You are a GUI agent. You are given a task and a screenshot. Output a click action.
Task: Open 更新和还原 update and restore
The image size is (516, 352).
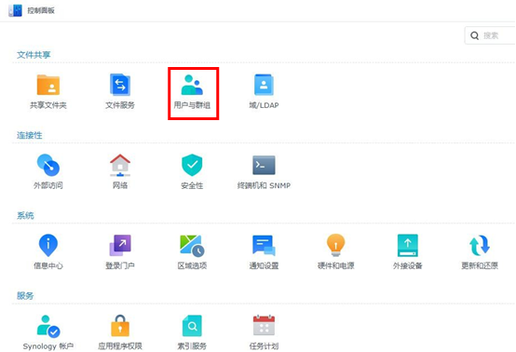tap(480, 246)
